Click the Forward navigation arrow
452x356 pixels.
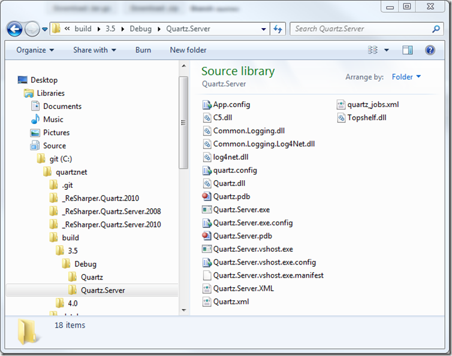pyautogui.click(x=32, y=29)
